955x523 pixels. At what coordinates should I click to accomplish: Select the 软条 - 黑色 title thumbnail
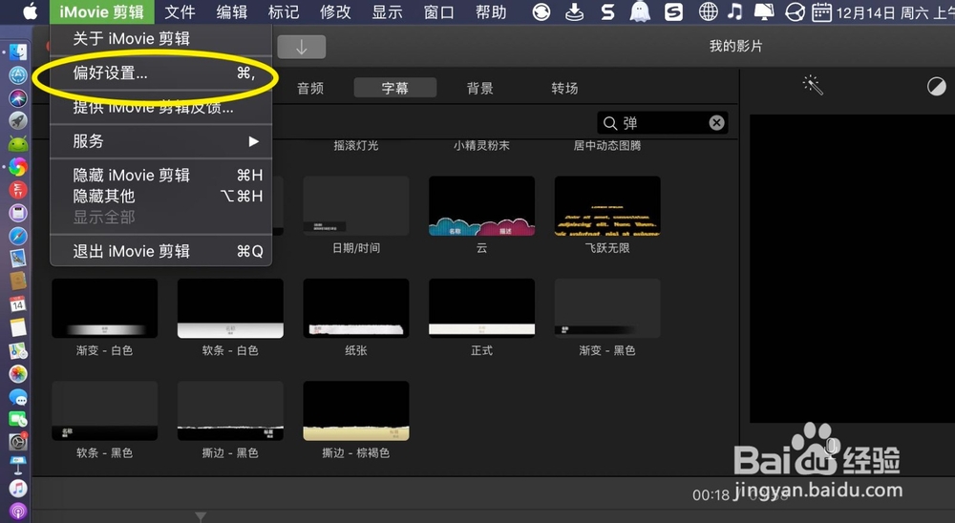(105, 411)
